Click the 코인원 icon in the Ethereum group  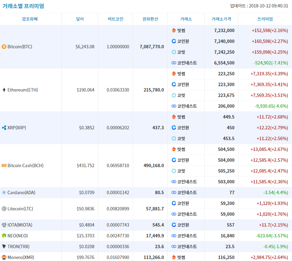pos(174,84)
